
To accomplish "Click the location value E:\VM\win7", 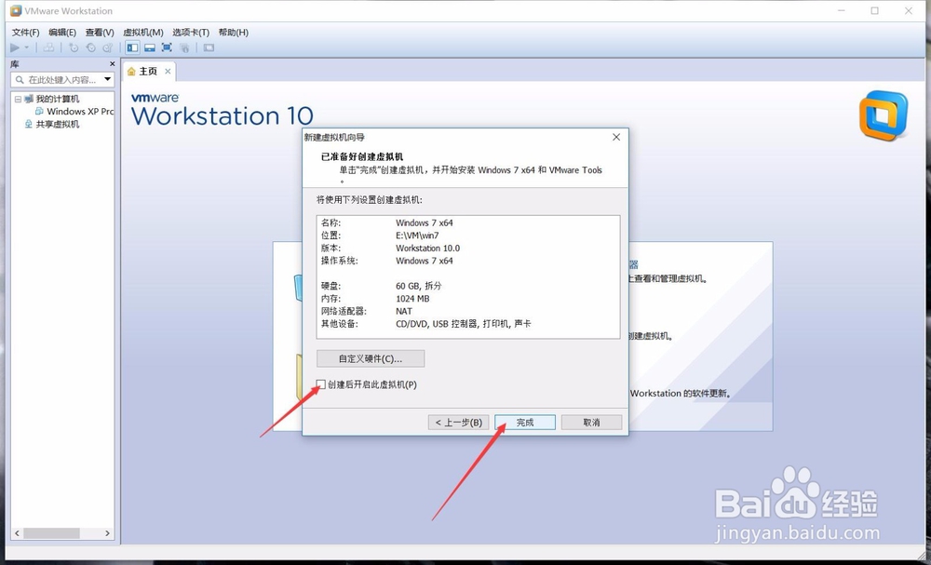I will (x=417, y=235).
